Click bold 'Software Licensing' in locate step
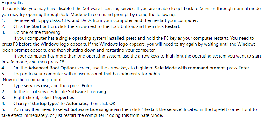The image size is (268, 121). click(x=87, y=92)
